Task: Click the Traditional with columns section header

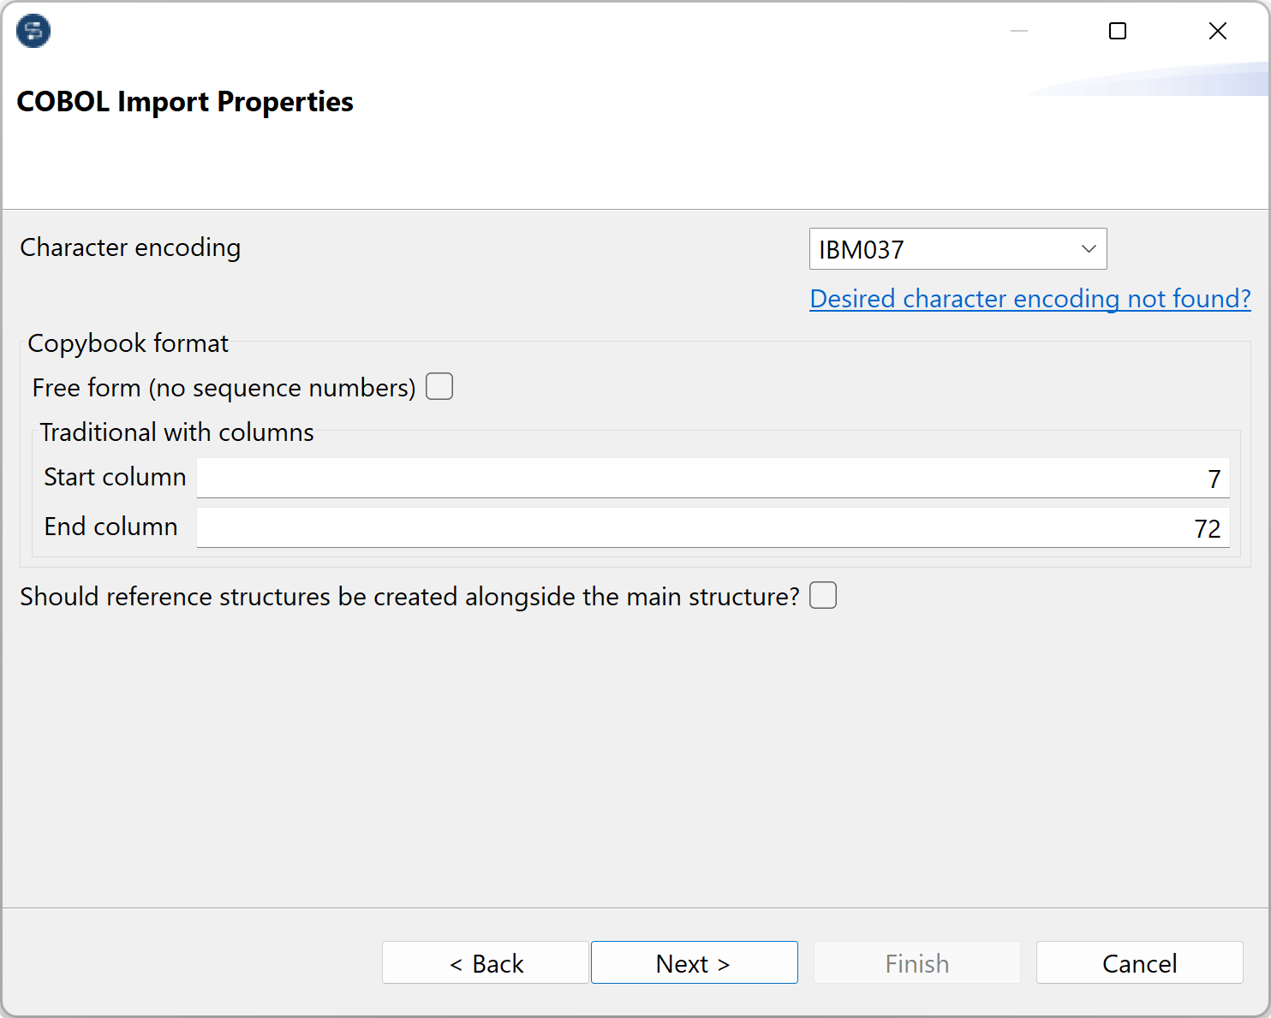Action: click(x=176, y=432)
